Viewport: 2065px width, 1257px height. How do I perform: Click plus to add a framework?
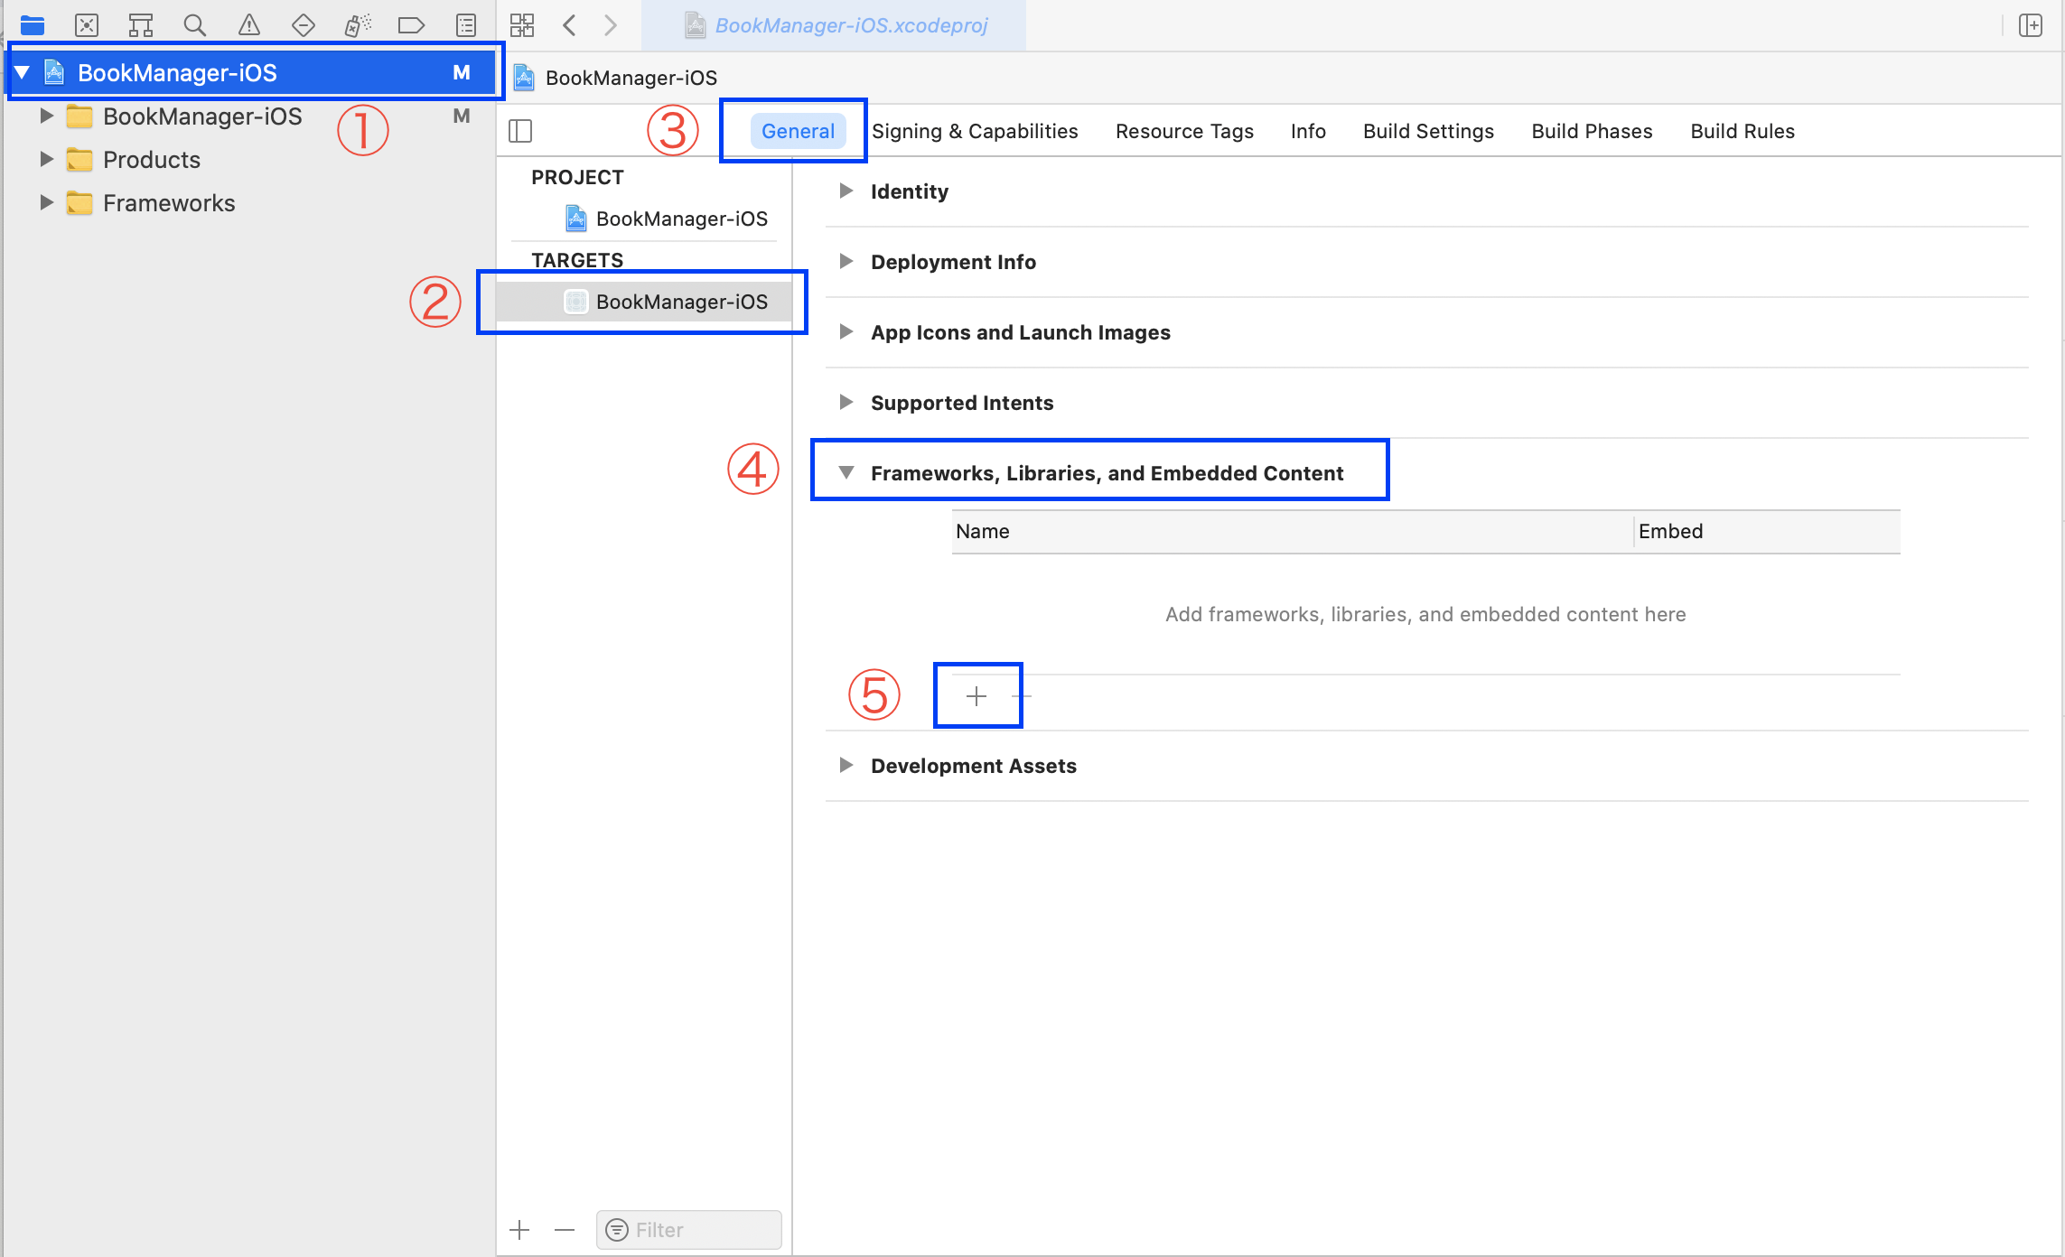[976, 695]
